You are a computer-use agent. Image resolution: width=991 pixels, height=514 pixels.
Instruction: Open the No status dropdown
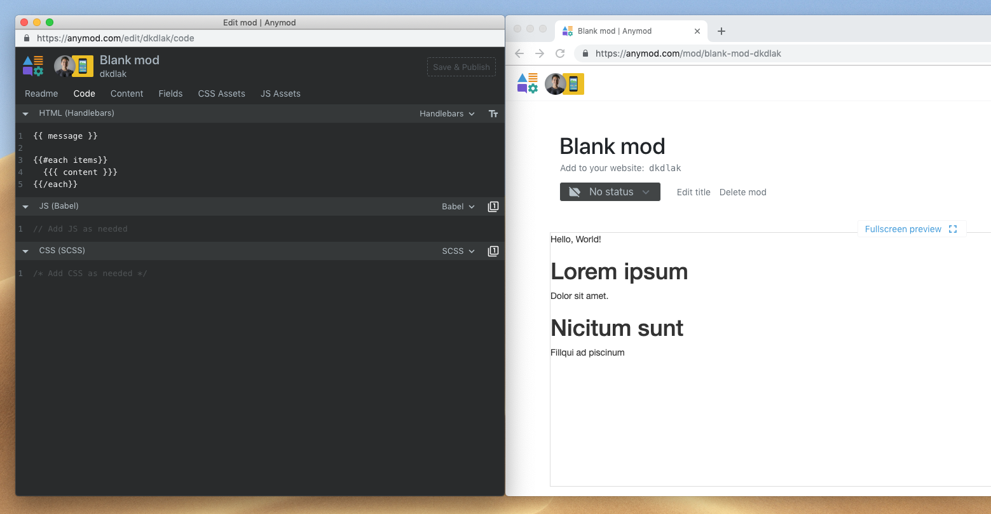(610, 192)
